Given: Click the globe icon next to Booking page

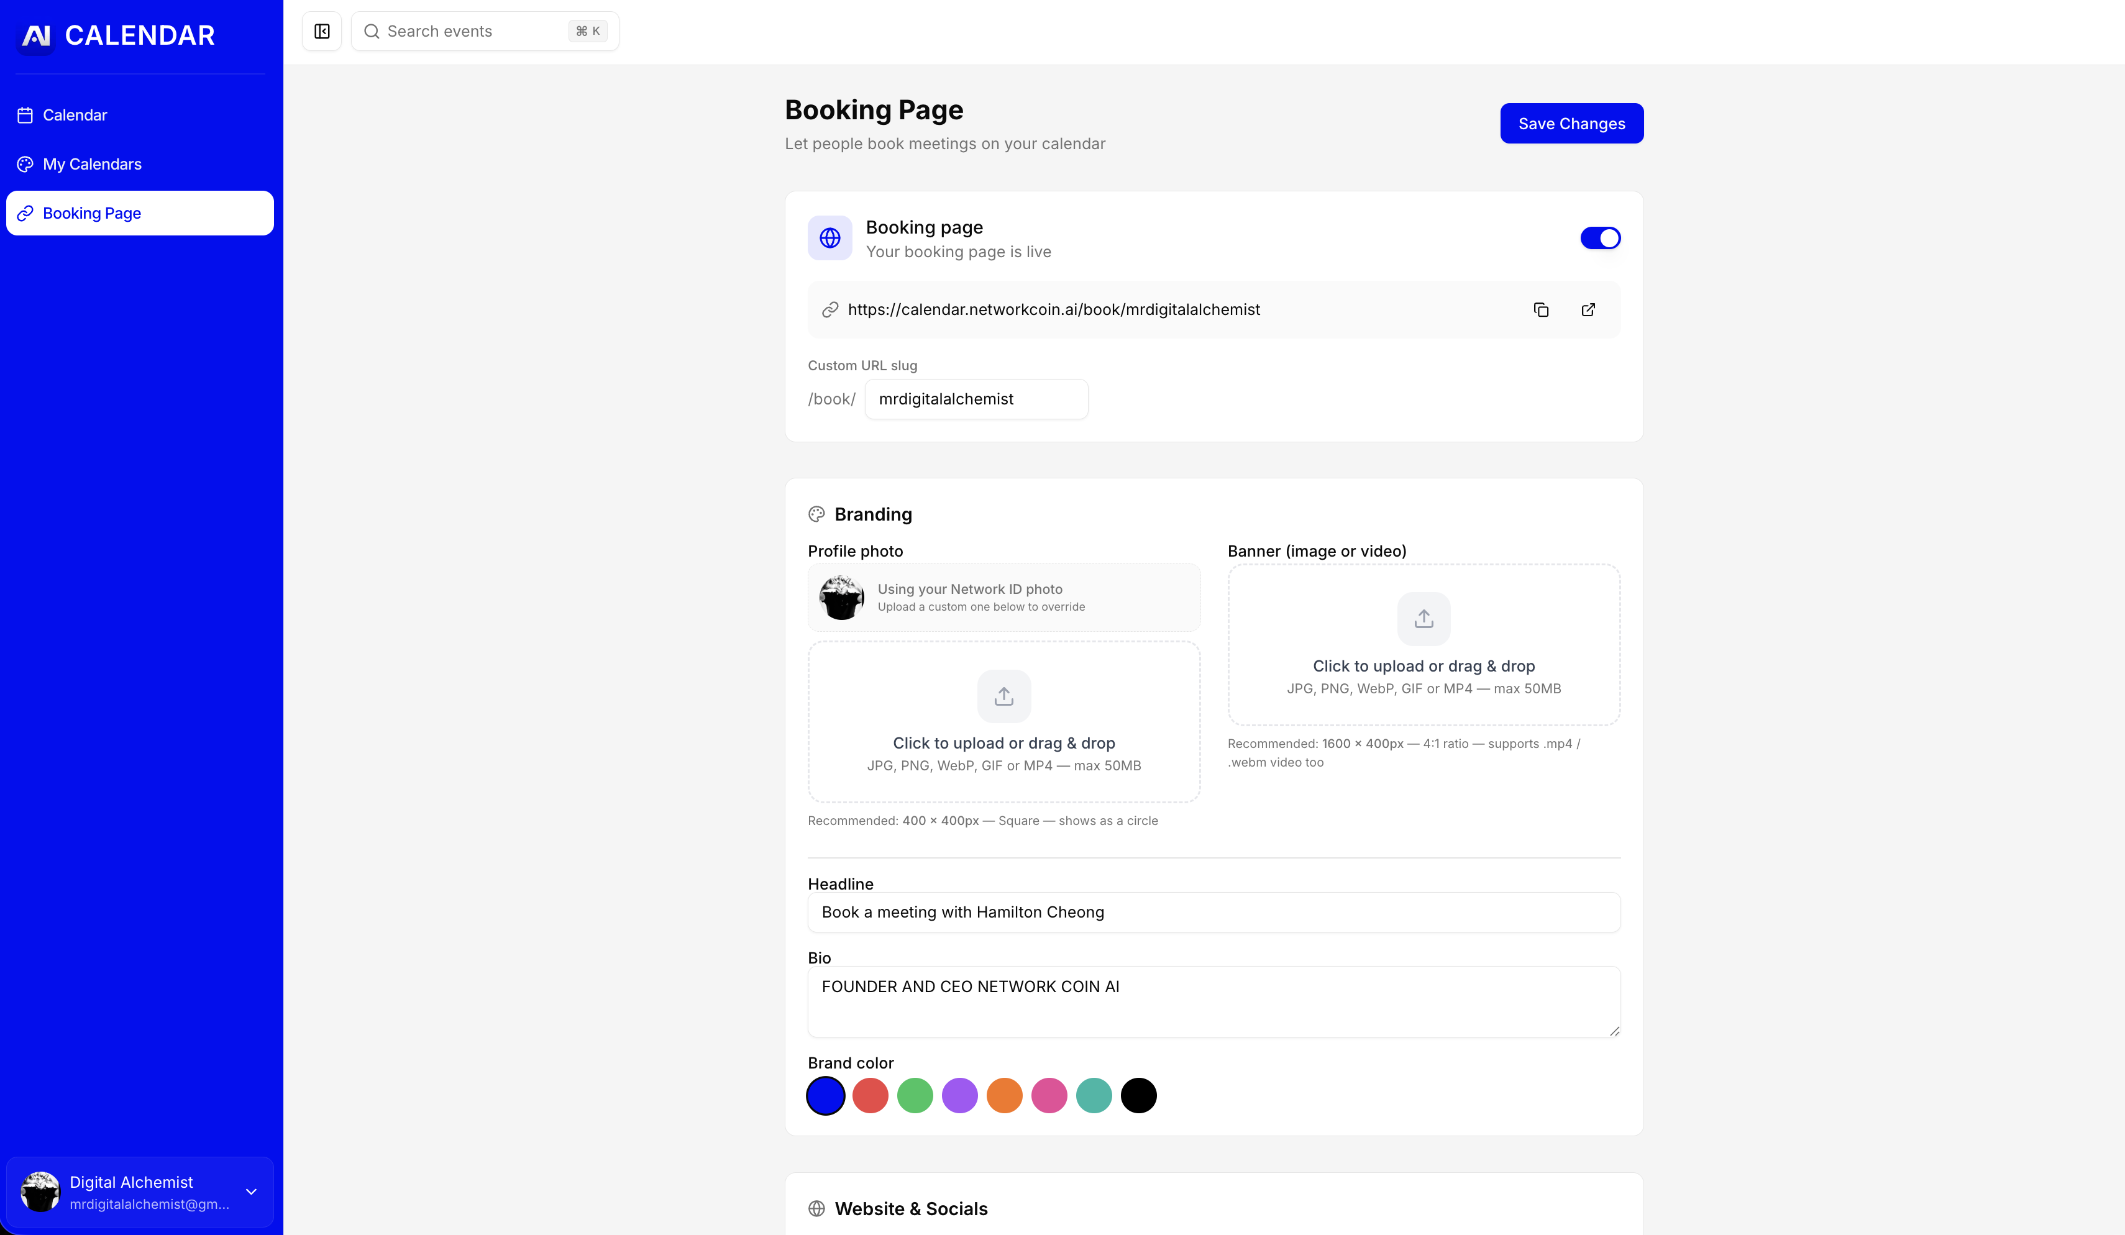Looking at the screenshot, I should pyautogui.click(x=829, y=238).
